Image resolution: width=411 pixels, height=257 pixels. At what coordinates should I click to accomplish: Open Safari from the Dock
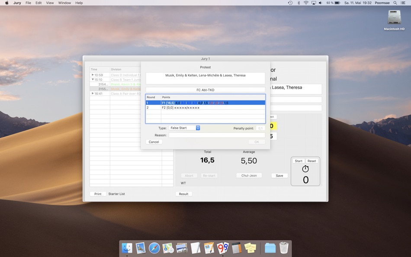154,248
